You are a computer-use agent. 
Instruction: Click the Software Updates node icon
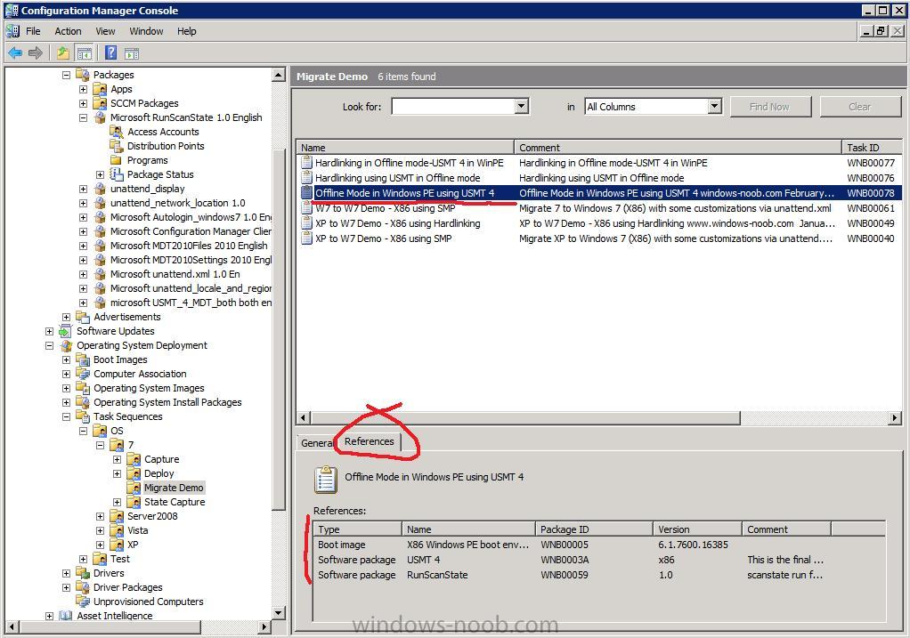click(x=66, y=331)
